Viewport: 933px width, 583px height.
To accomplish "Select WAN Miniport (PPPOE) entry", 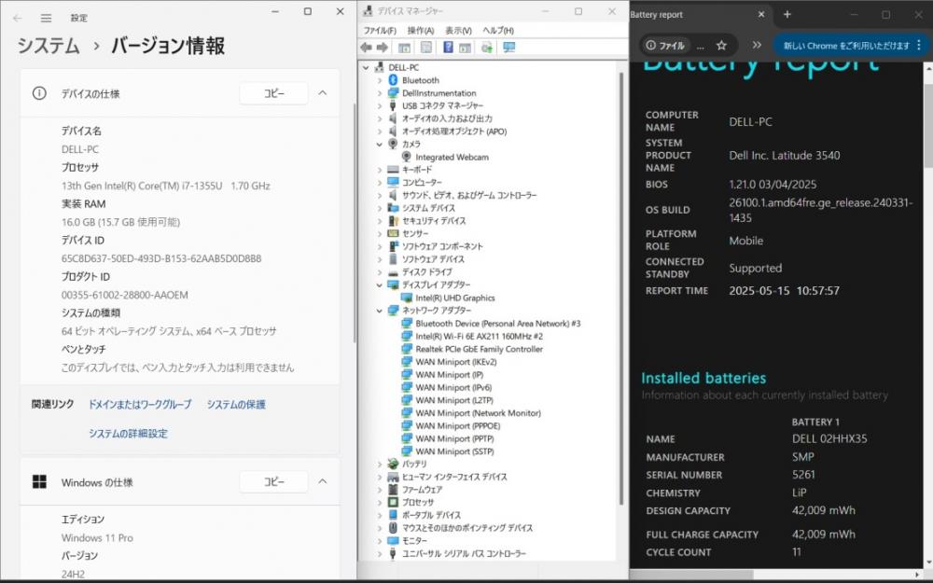I will [x=457, y=426].
